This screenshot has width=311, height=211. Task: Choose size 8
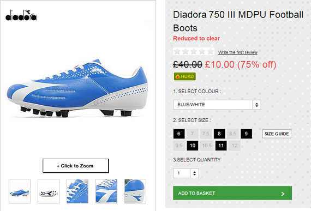(x=219, y=134)
